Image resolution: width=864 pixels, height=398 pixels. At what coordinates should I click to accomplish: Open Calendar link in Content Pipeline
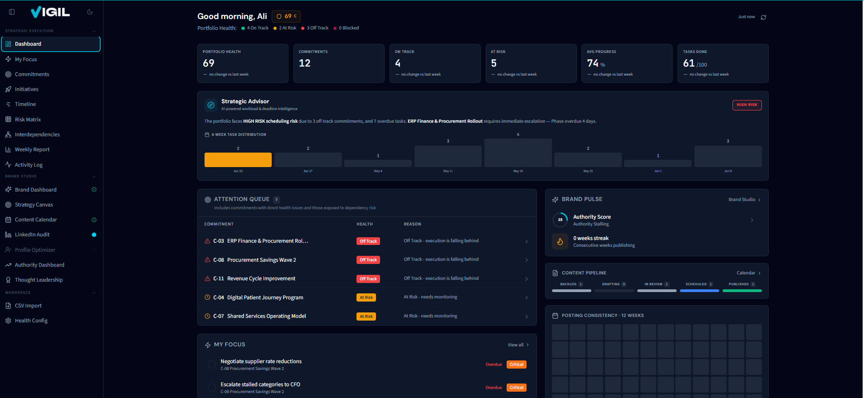click(x=749, y=273)
